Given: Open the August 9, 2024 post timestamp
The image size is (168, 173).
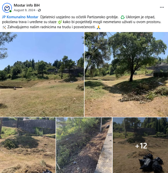Looking at the screenshot, I should point(25,10).
